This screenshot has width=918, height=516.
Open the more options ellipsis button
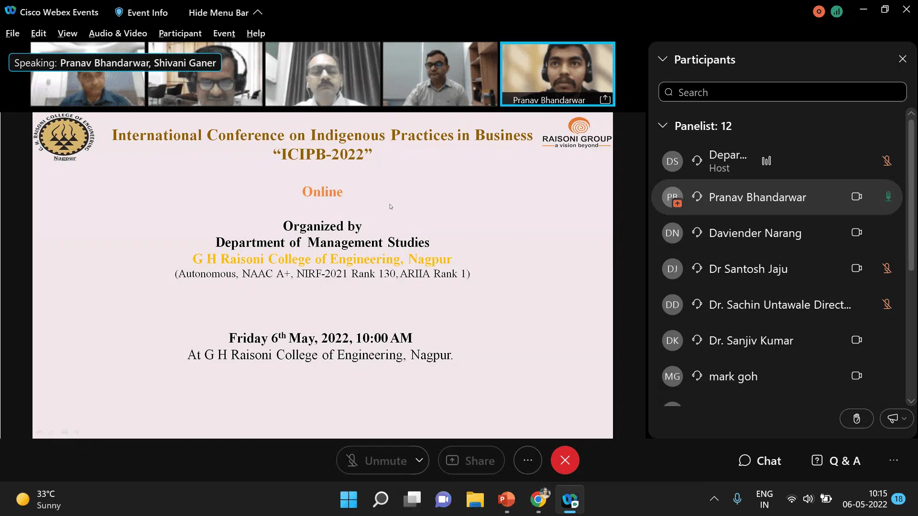click(527, 460)
